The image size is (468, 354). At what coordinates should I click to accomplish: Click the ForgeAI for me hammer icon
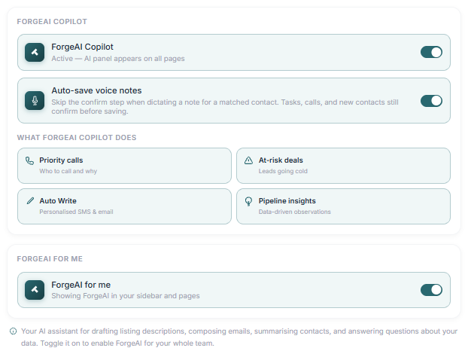35,290
